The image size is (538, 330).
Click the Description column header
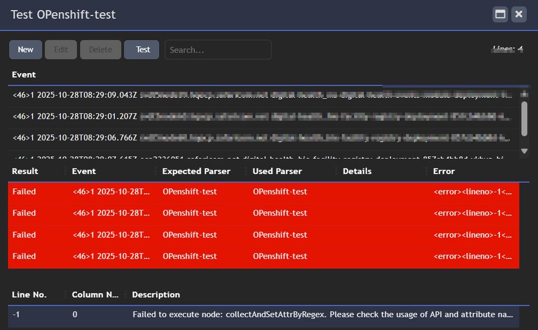(x=156, y=294)
